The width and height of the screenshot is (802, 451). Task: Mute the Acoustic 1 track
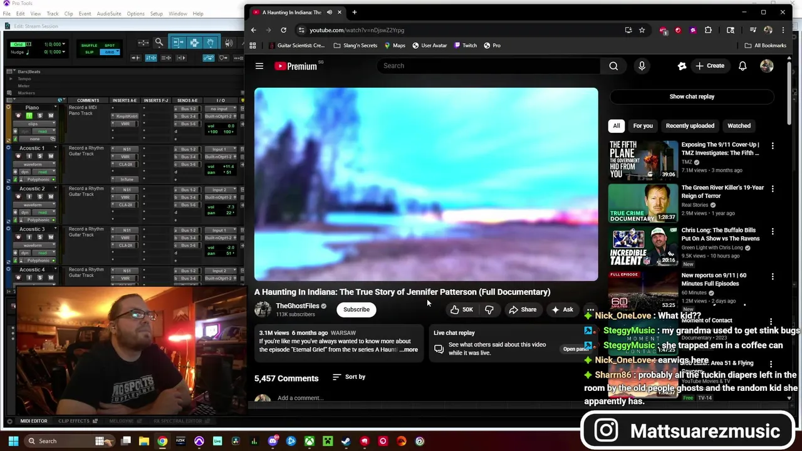point(51,156)
